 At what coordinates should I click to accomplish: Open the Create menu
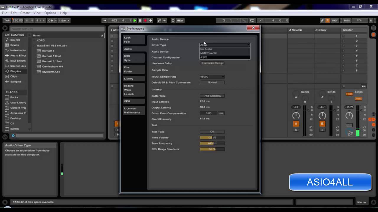tap(25, 13)
